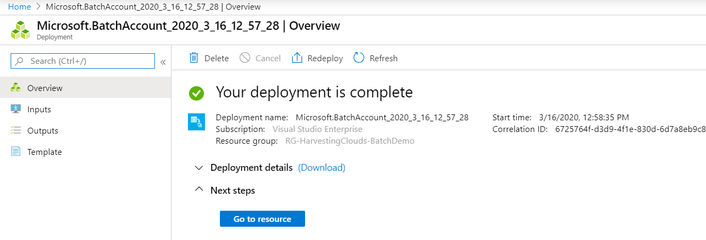The image size is (706, 240).
Task: Go to Home breadcrumb link
Action: (x=19, y=7)
